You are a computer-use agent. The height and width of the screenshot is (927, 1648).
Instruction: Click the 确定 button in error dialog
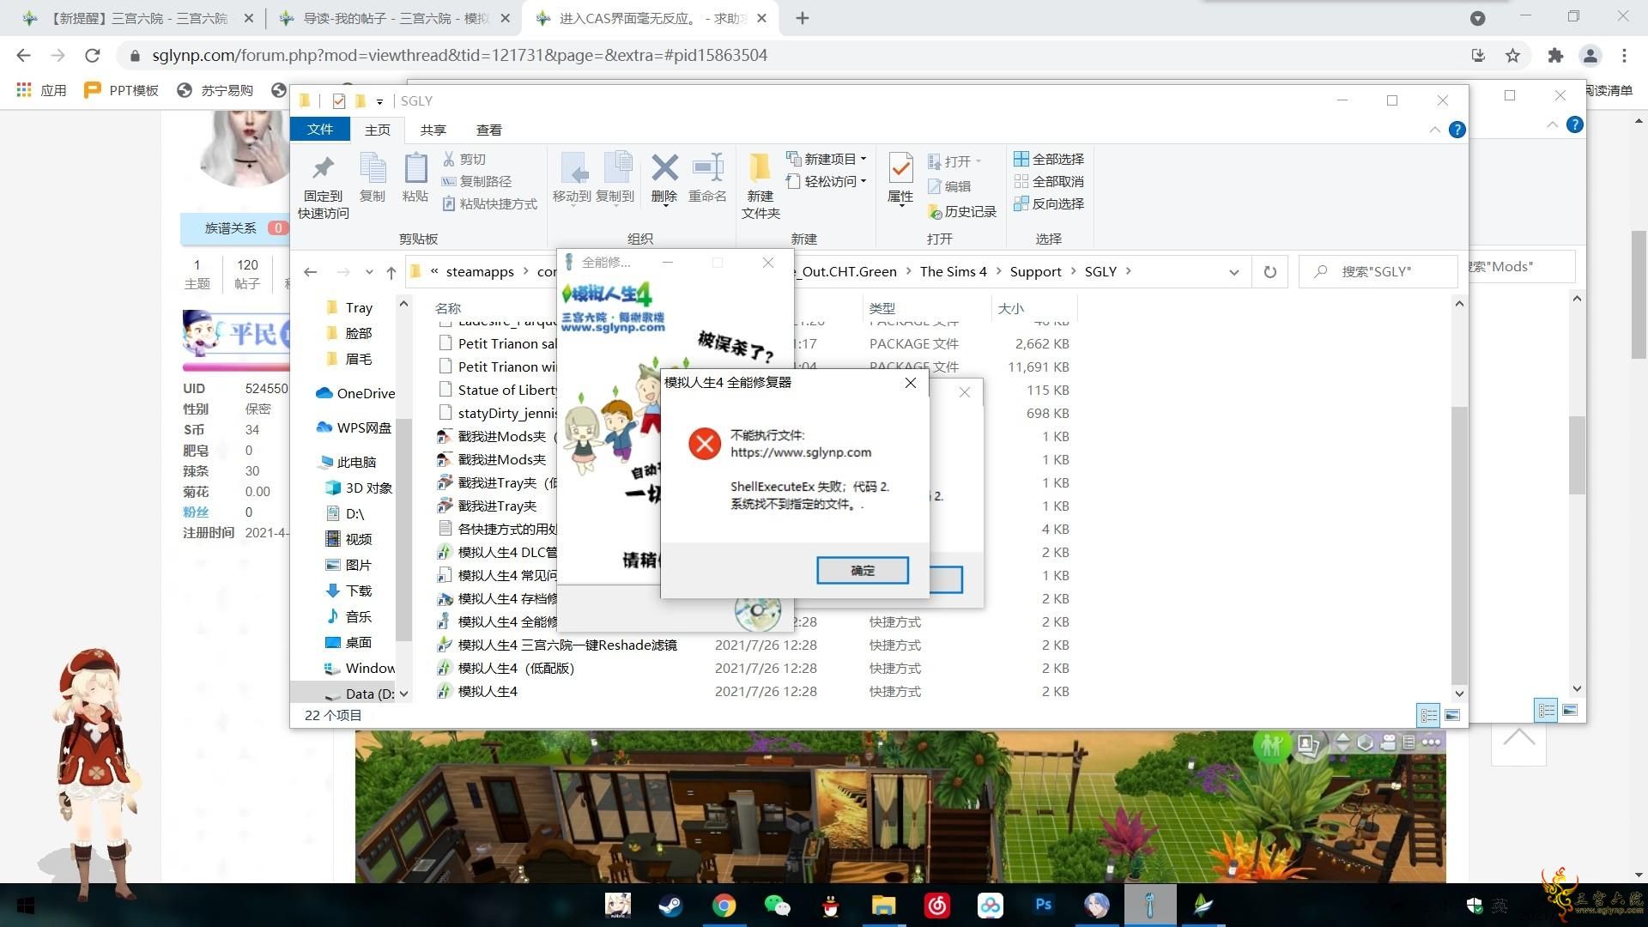[862, 570]
